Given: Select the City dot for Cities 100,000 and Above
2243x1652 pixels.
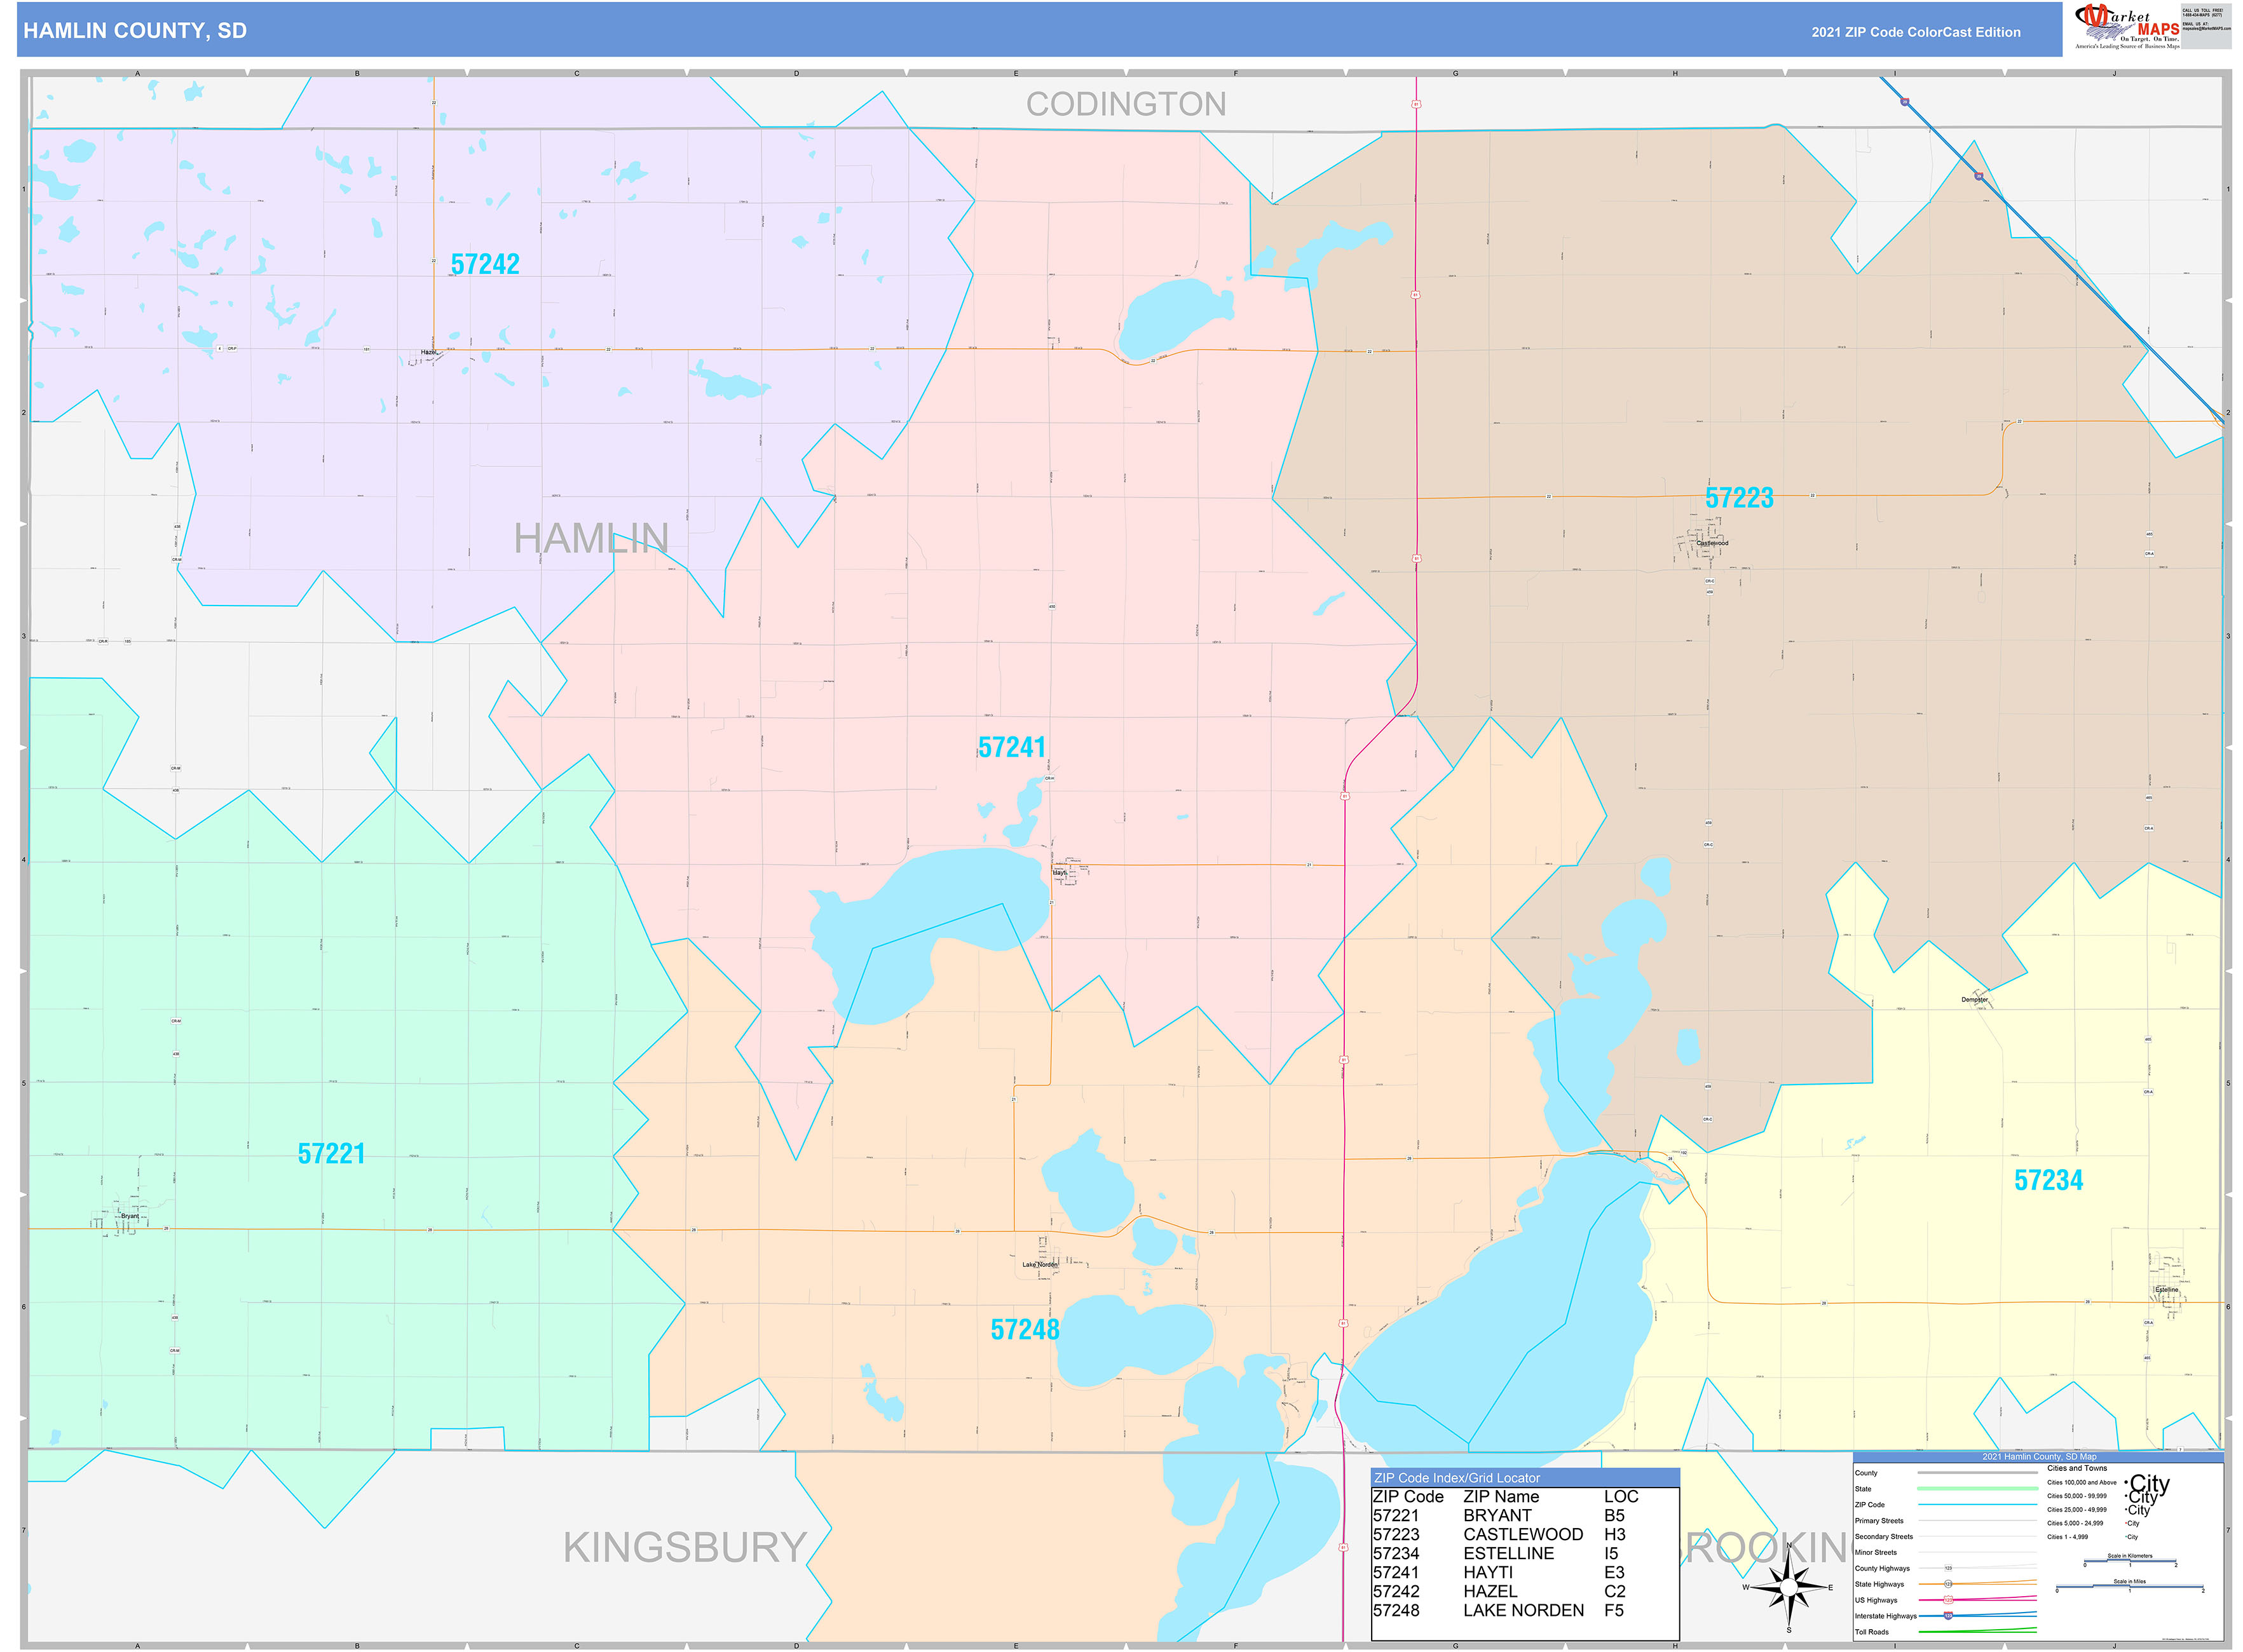Looking at the screenshot, I should tap(2127, 1482).
